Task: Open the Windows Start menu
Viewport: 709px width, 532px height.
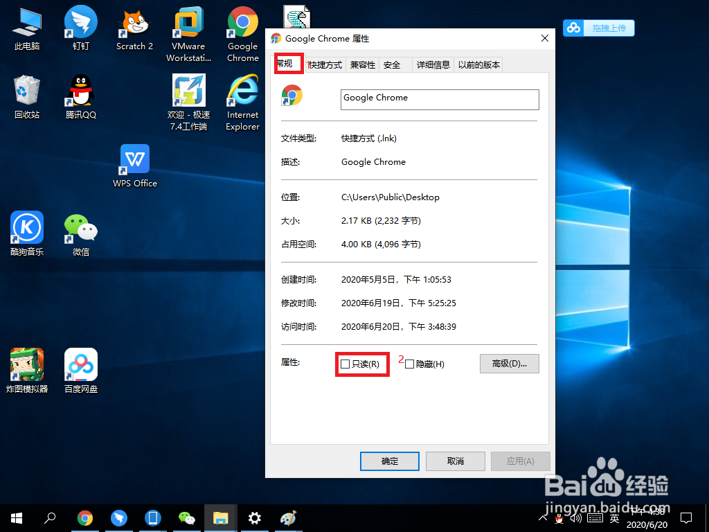Action: click(x=17, y=518)
